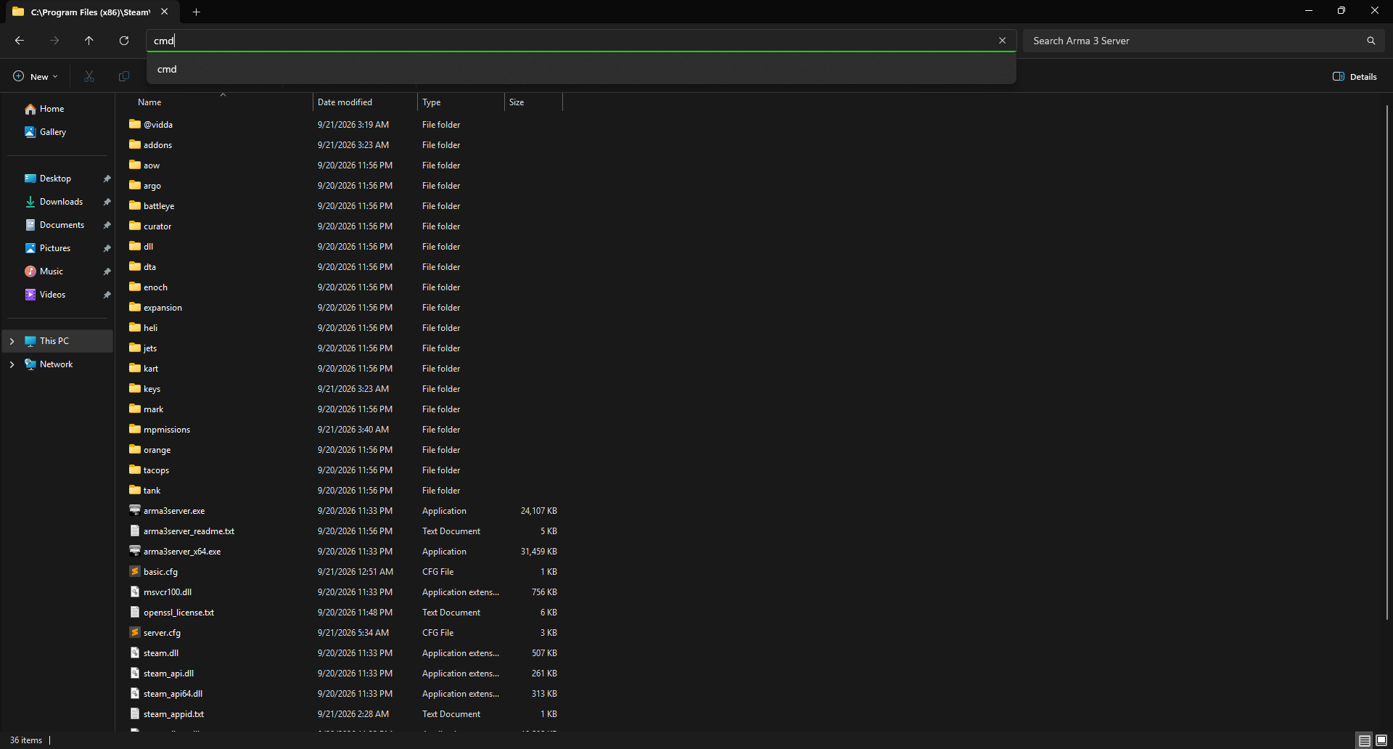Viewport: 1393px width, 749px height.
Task: Select the arma3server_readme.txt file icon
Action: click(x=135, y=531)
